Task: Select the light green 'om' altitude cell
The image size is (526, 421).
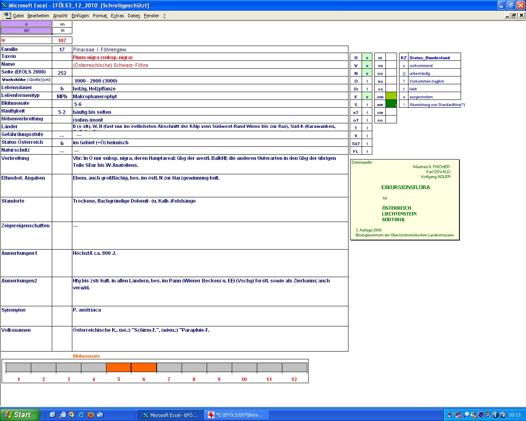Action: click(x=391, y=97)
